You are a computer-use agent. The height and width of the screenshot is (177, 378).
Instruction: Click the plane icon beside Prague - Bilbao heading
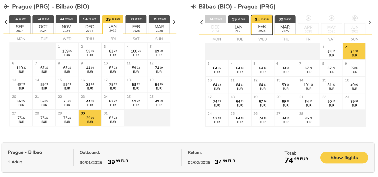pyautogui.click(x=6, y=7)
